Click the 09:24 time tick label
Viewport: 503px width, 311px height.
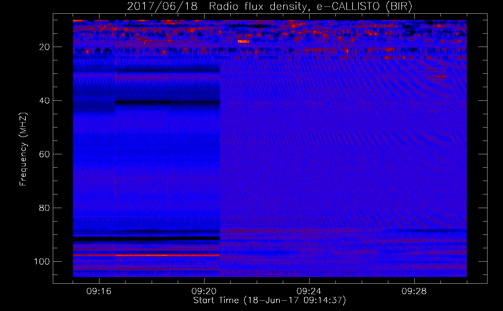(x=309, y=291)
